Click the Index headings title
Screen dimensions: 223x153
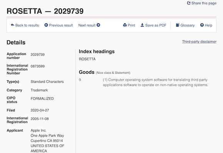point(97,52)
